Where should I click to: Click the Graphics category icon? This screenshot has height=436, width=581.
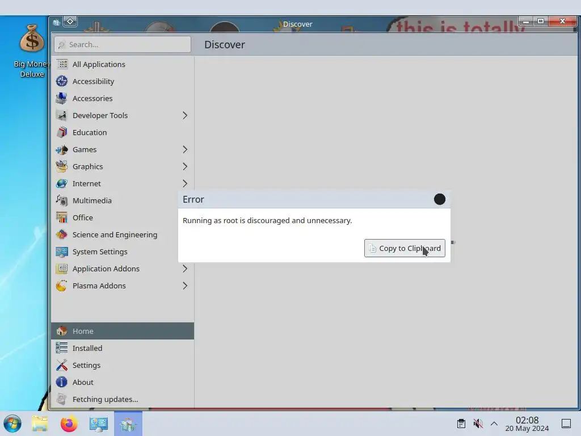tap(62, 166)
